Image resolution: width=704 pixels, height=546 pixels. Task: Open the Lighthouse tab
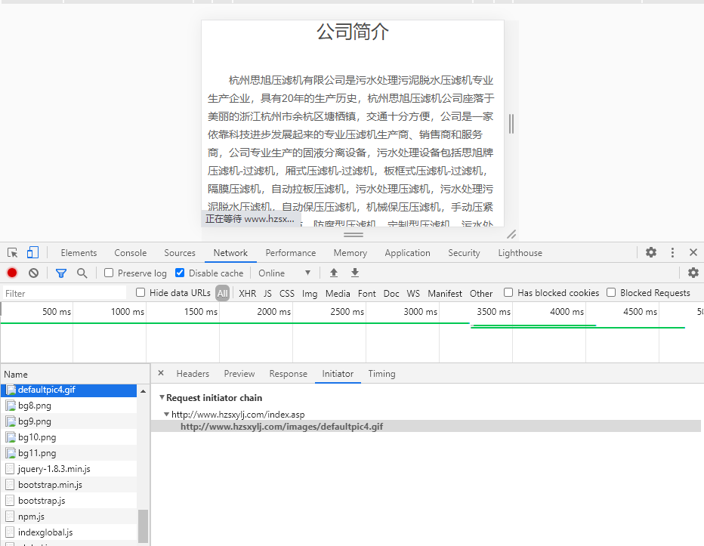tap(520, 253)
